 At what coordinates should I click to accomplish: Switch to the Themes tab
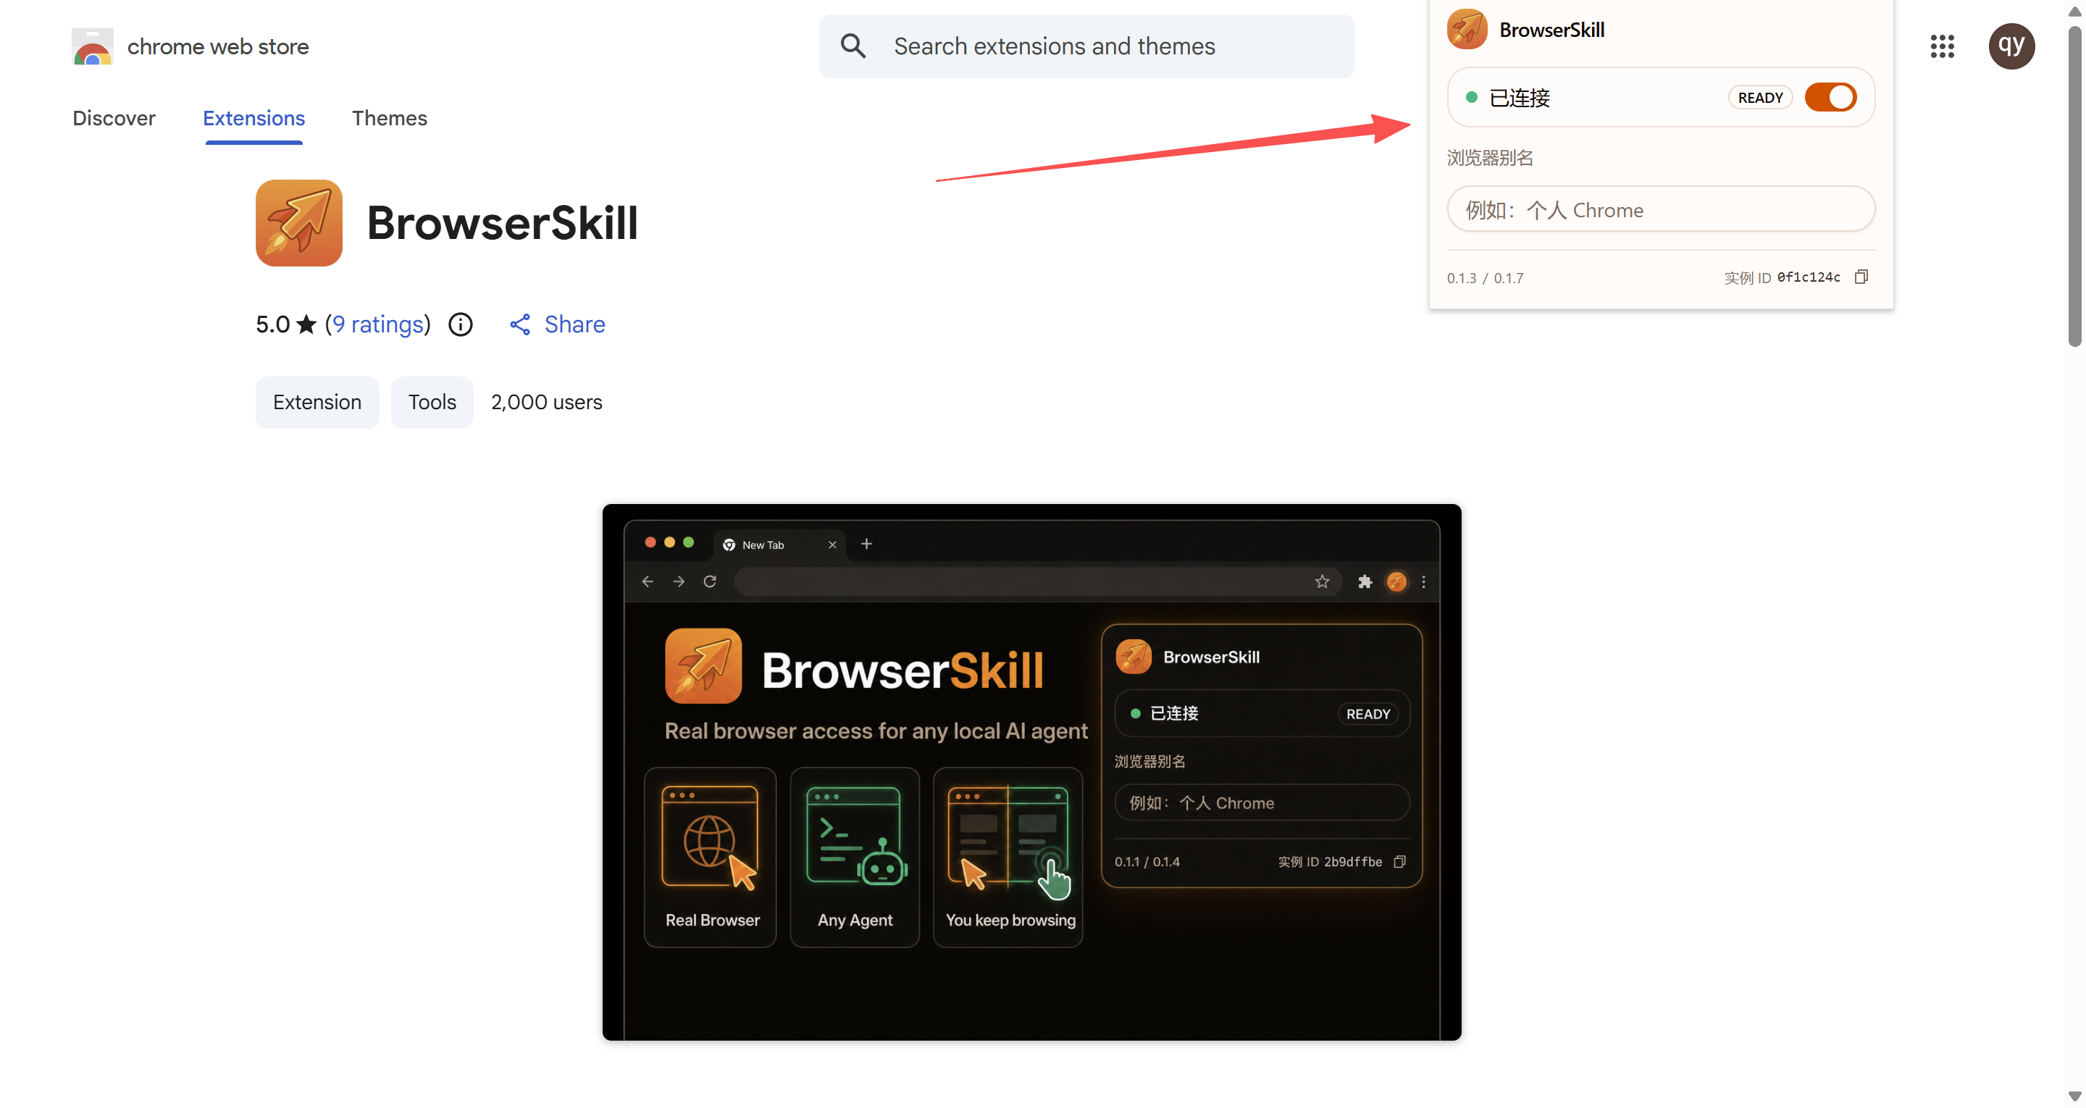[390, 118]
